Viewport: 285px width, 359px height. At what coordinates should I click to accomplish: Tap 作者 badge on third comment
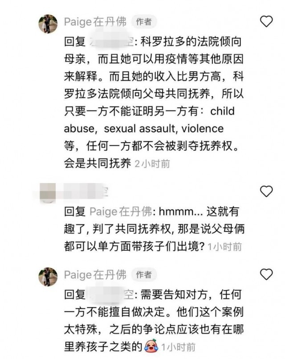[x=144, y=274]
